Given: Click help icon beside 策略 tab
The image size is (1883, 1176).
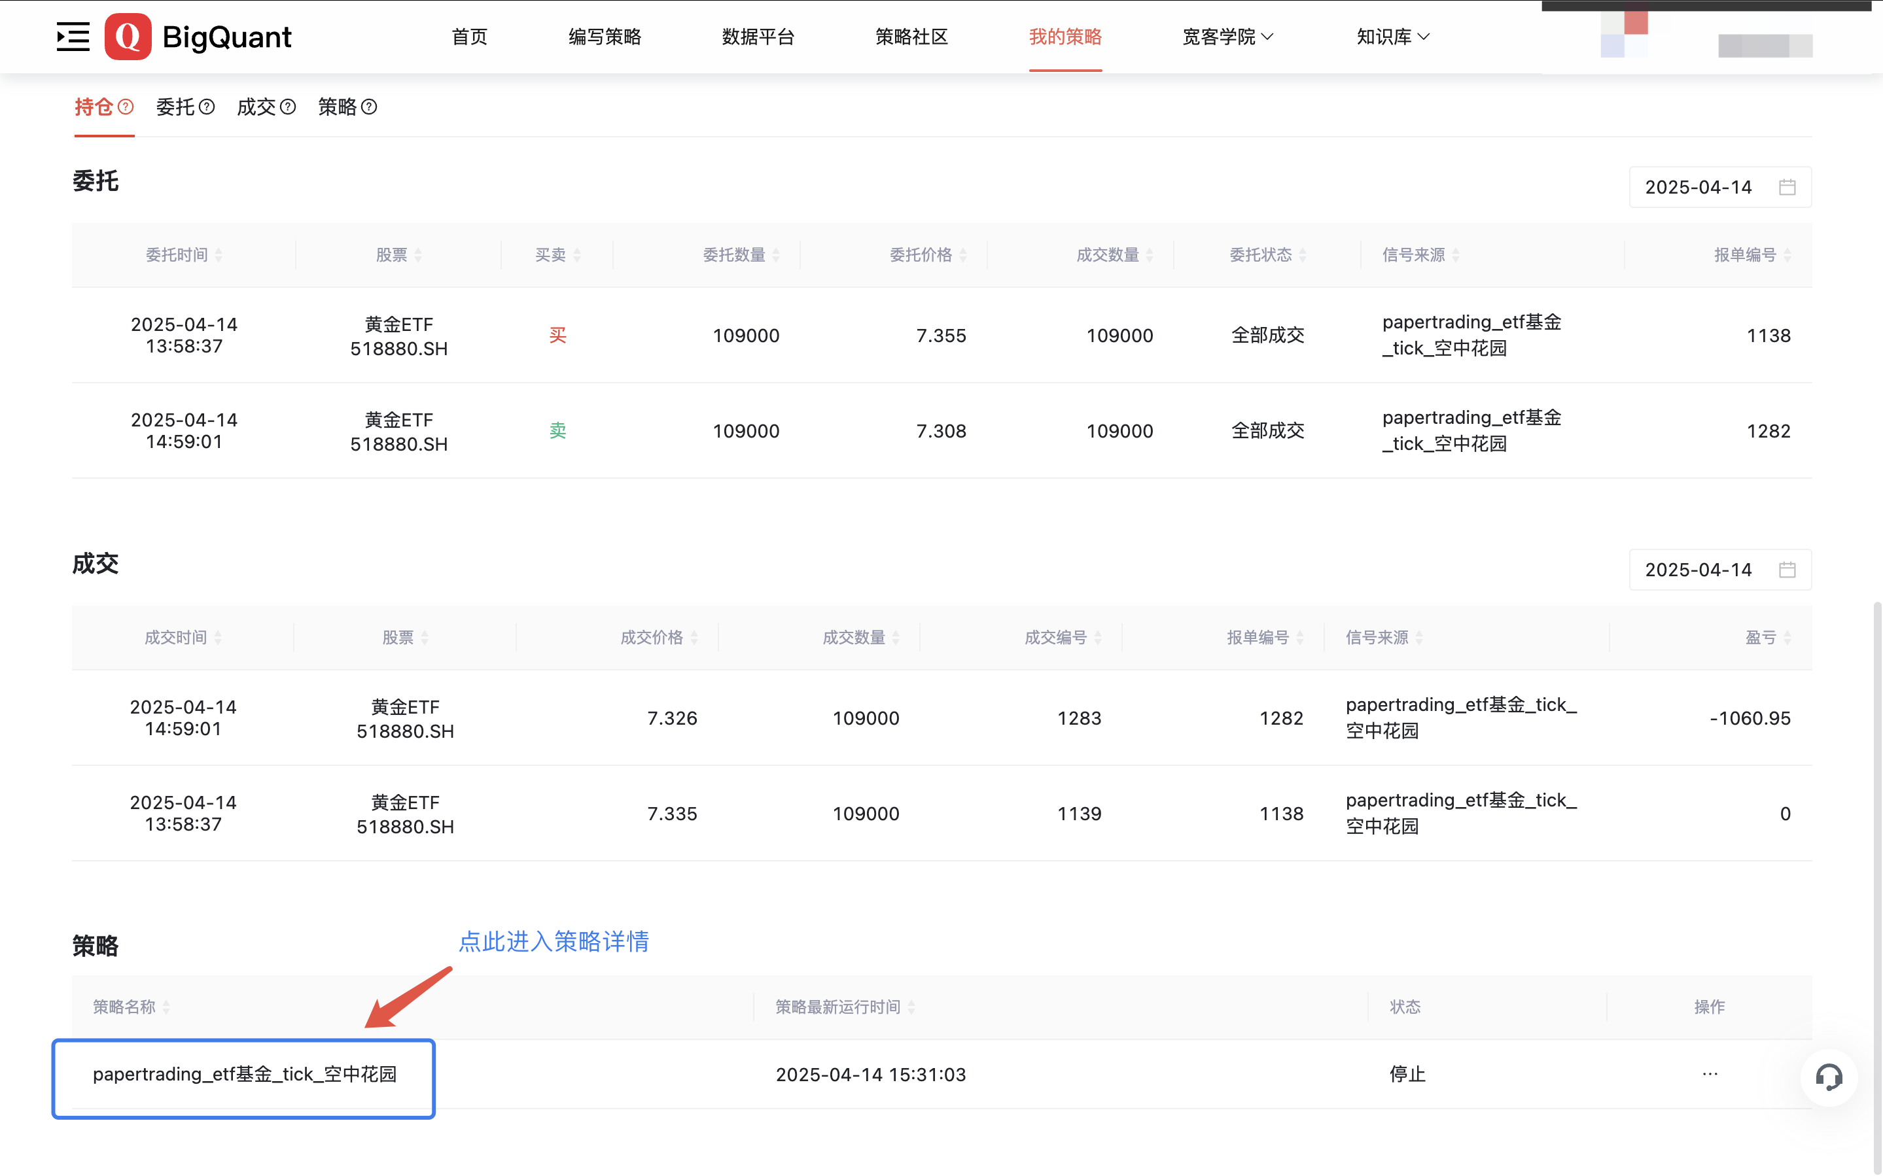Looking at the screenshot, I should click(370, 107).
